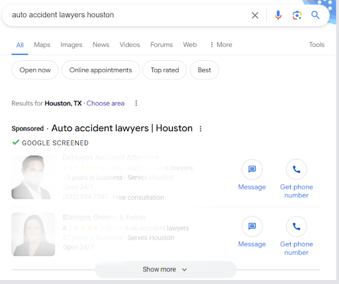Open the DeHoyos Accident Attorneys listing
The width and height of the screenshot is (339, 284).
(x=111, y=158)
